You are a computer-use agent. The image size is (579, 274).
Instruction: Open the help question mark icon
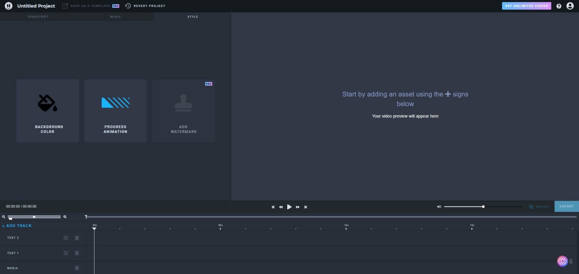(x=559, y=6)
